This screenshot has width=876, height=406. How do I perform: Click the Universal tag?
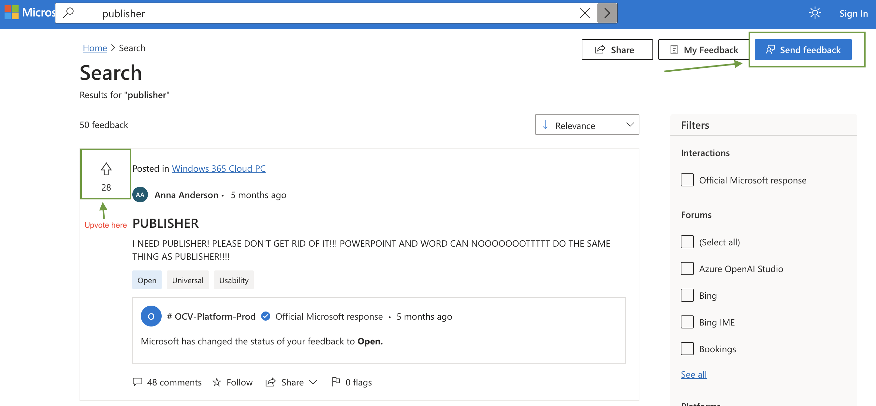[188, 280]
